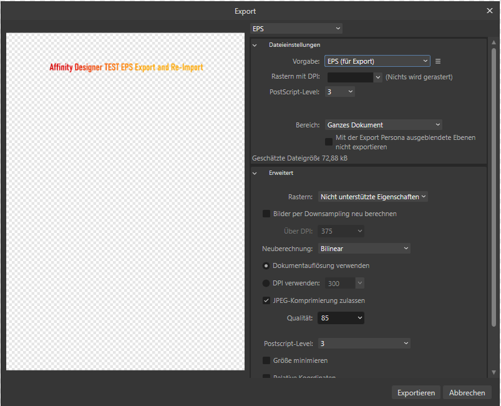This screenshot has width=501, height=406.
Task: Open the Rastern dropdown in Erweitert
Action: pyautogui.click(x=373, y=197)
